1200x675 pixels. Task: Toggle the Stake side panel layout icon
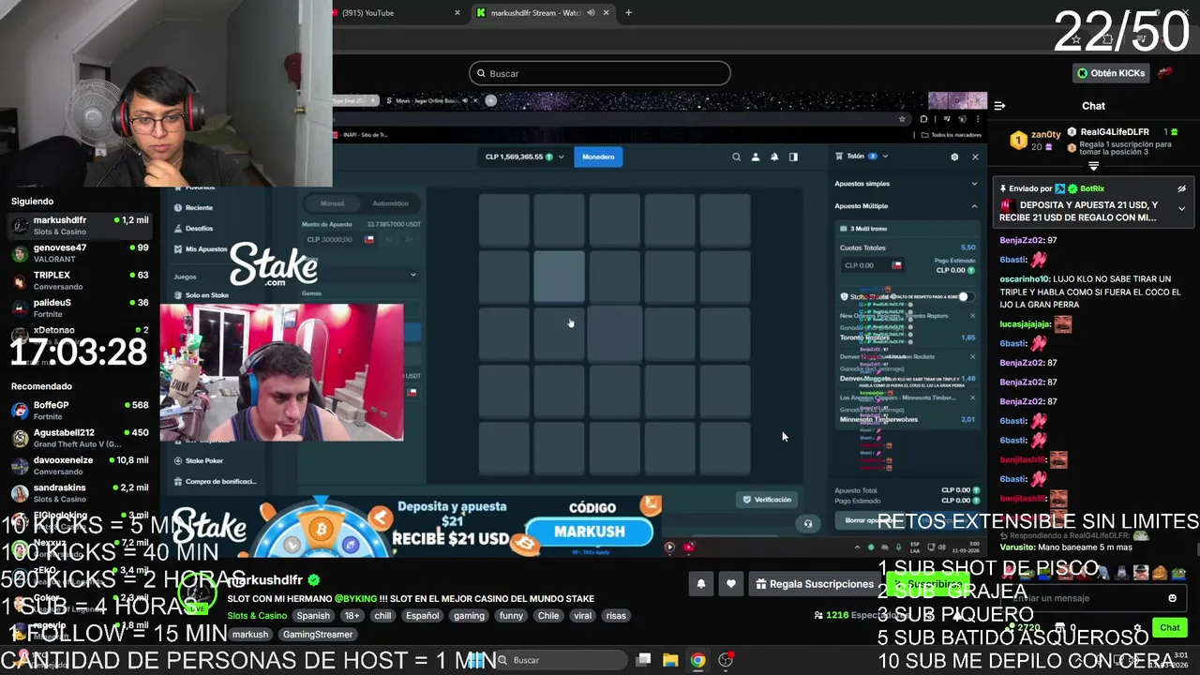[x=793, y=157]
